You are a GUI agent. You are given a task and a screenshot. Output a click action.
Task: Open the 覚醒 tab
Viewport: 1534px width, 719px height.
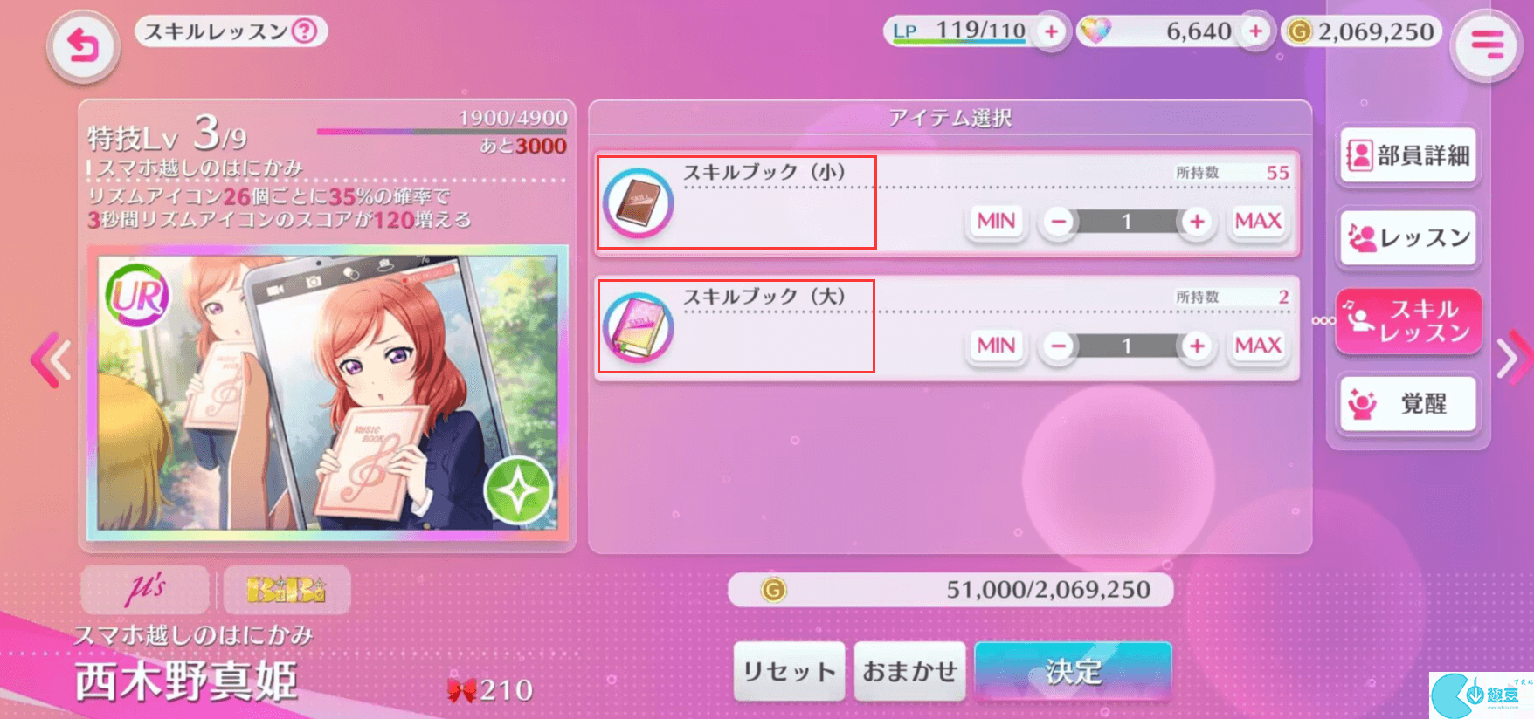click(x=1407, y=404)
